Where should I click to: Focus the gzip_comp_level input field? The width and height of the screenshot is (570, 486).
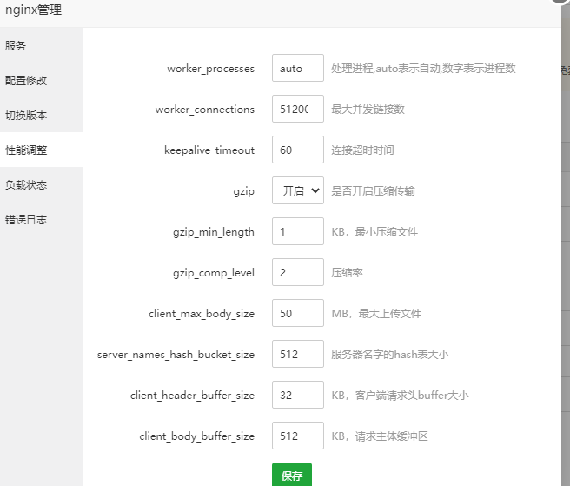(298, 272)
